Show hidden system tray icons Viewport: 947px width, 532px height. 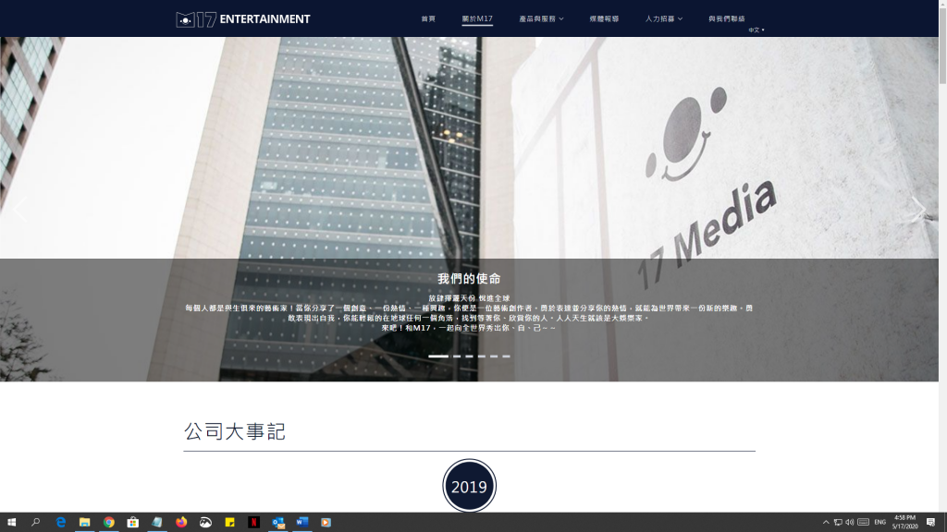[x=826, y=522]
